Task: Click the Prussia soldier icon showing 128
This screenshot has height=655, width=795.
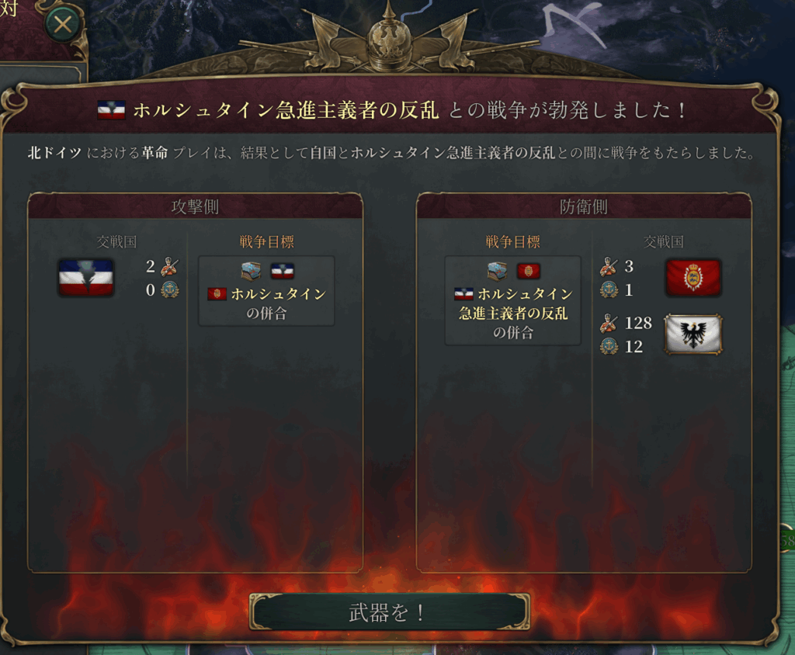Action: point(609,323)
